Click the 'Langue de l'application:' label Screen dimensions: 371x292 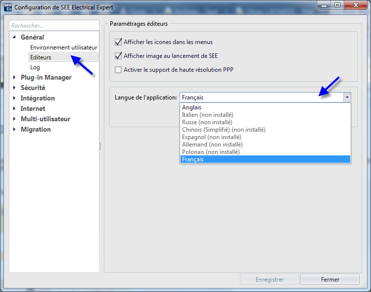coord(146,97)
